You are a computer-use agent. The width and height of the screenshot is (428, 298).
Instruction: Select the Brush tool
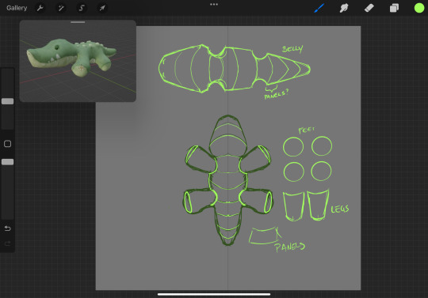(x=319, y=8)
